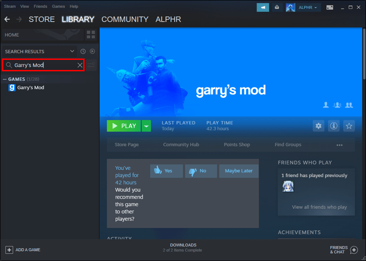Open game info icon

[x=334, y=126]
